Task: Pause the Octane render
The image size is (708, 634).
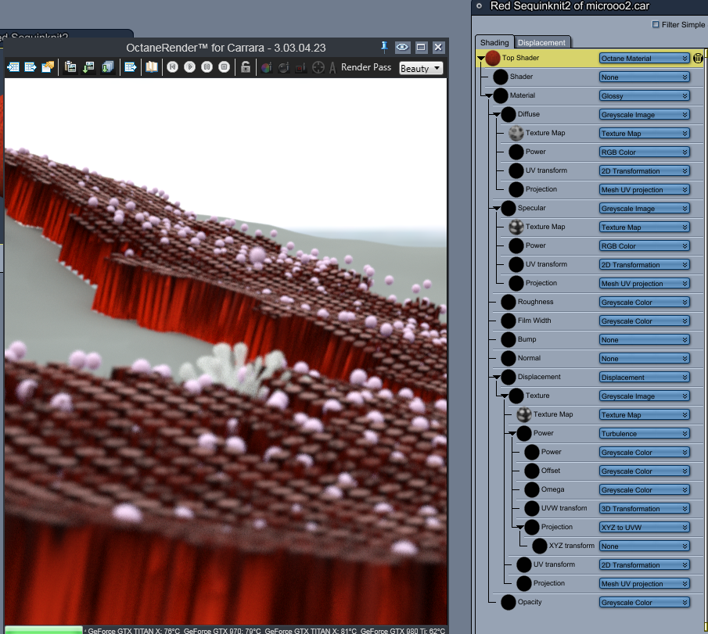Action: 207,67
